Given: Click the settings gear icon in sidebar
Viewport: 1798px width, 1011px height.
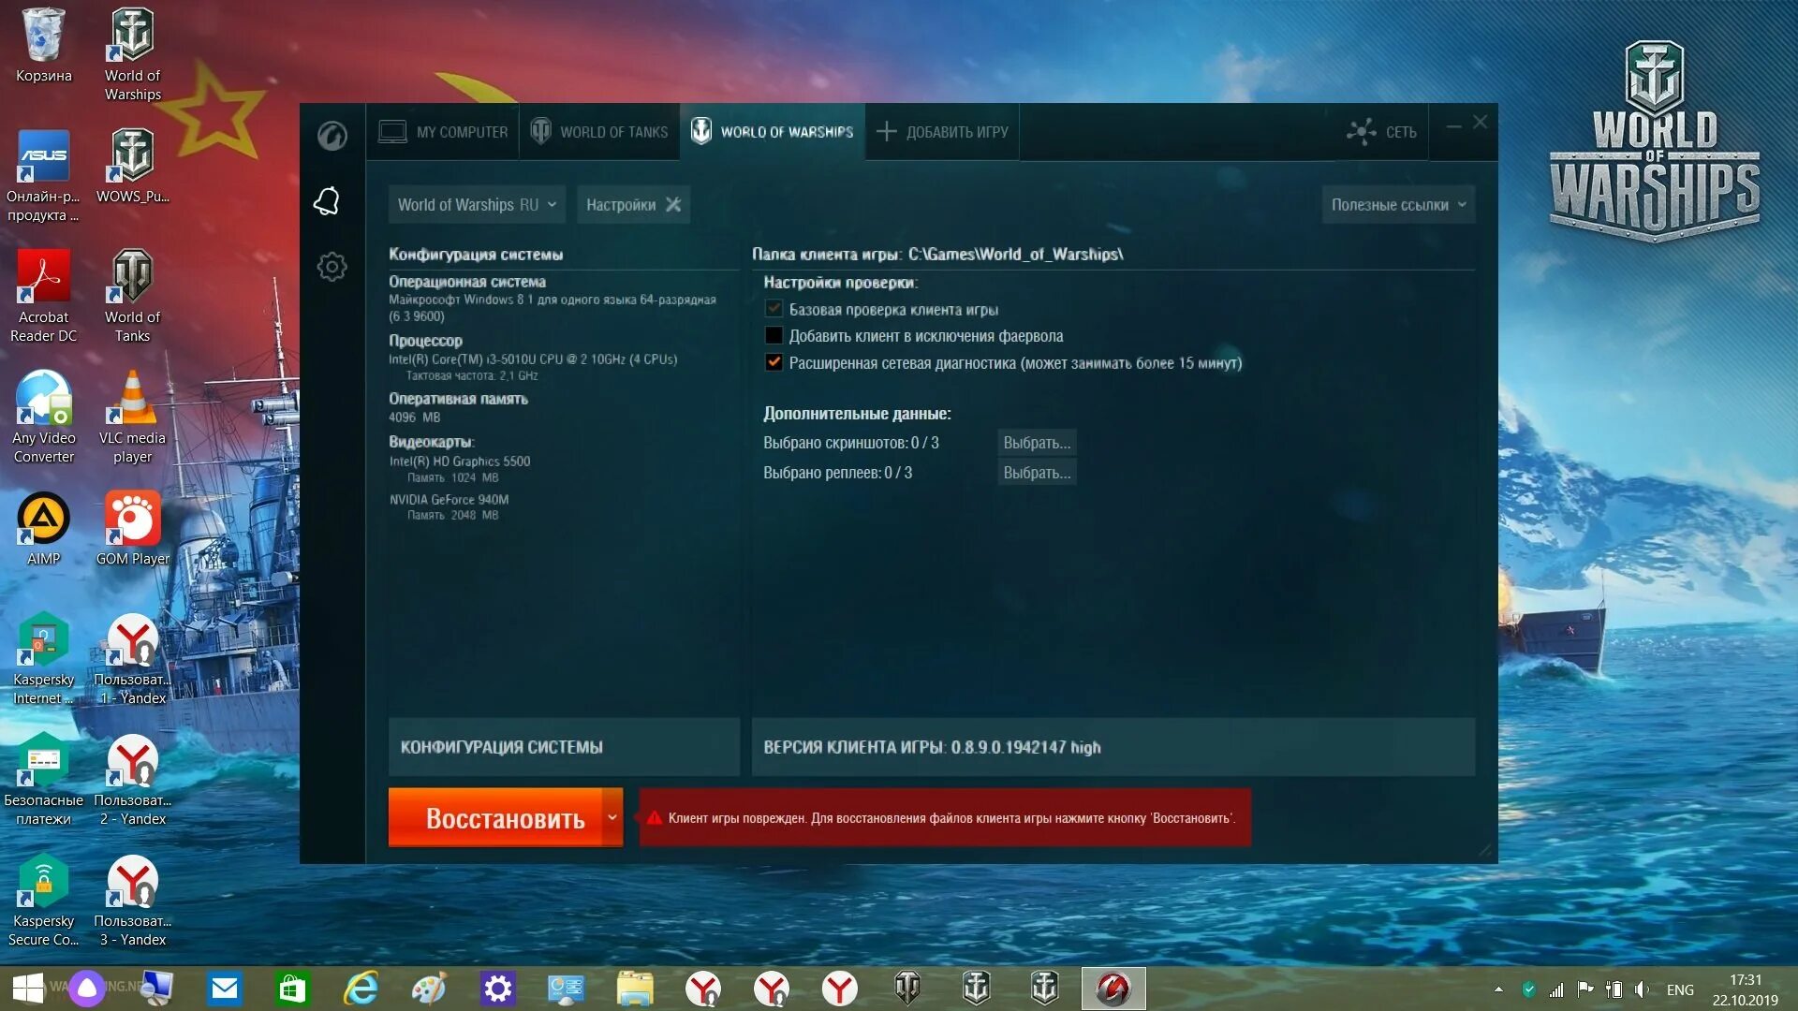Looking at the screenshot, I should pyautogui.click(x=330, y=266).
